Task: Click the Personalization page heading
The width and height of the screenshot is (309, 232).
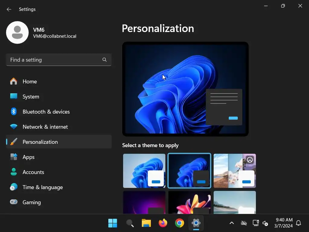Action: (x=158, y=28)
